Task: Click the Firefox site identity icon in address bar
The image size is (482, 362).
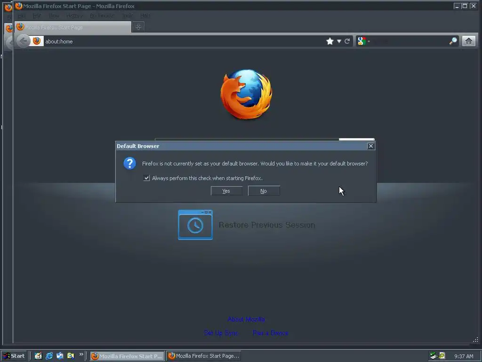Action: 37,41
